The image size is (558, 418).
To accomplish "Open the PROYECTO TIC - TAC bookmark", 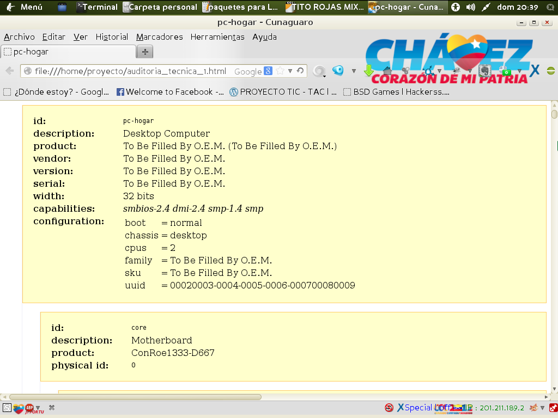I will click(283, 92).
